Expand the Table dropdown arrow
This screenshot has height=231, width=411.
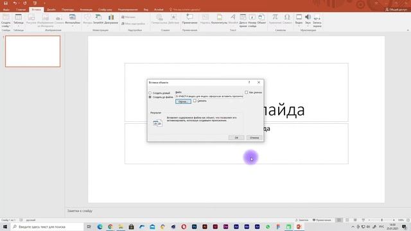[x=19, y=26]
